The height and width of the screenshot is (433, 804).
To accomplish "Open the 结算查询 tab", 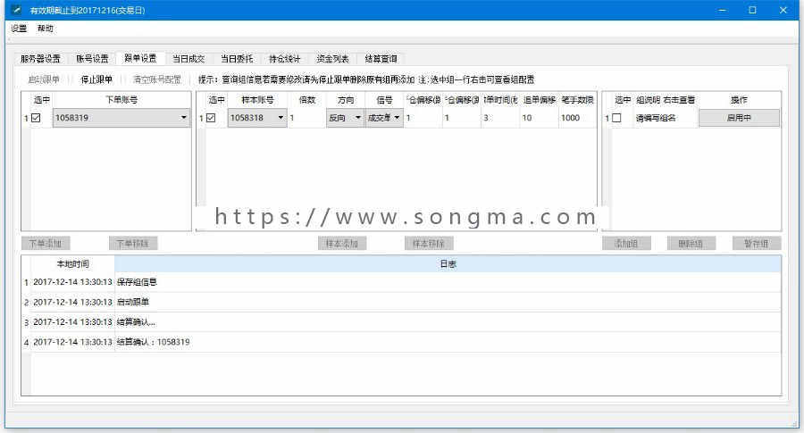I will (381, 59).
